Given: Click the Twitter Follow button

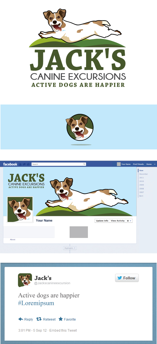Looking at the screenshot, I should [x=127, y=278].
